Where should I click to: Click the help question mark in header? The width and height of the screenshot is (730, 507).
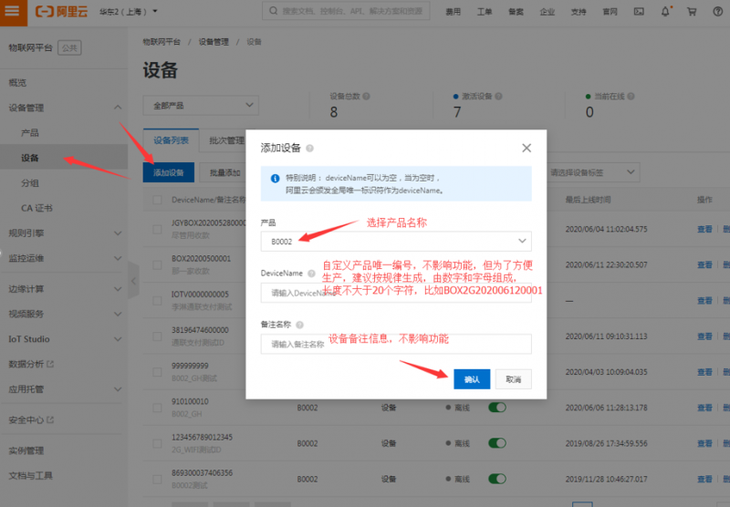(x=718, y=12)
